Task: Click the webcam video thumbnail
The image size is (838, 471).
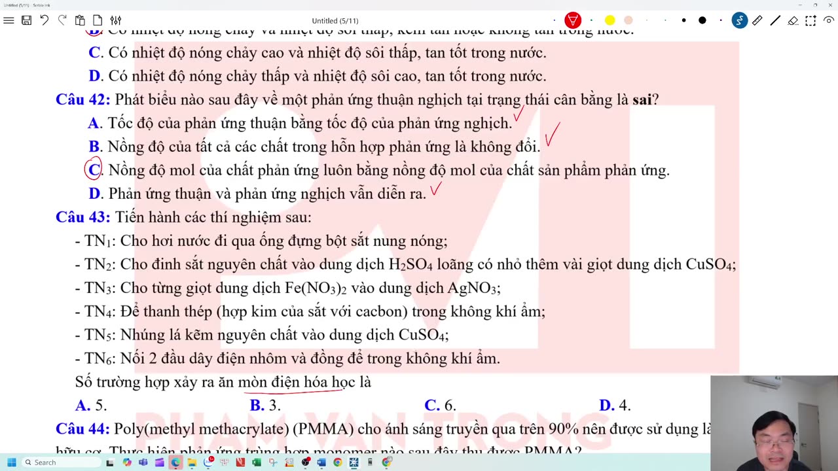Action: (x=774, y=423)
